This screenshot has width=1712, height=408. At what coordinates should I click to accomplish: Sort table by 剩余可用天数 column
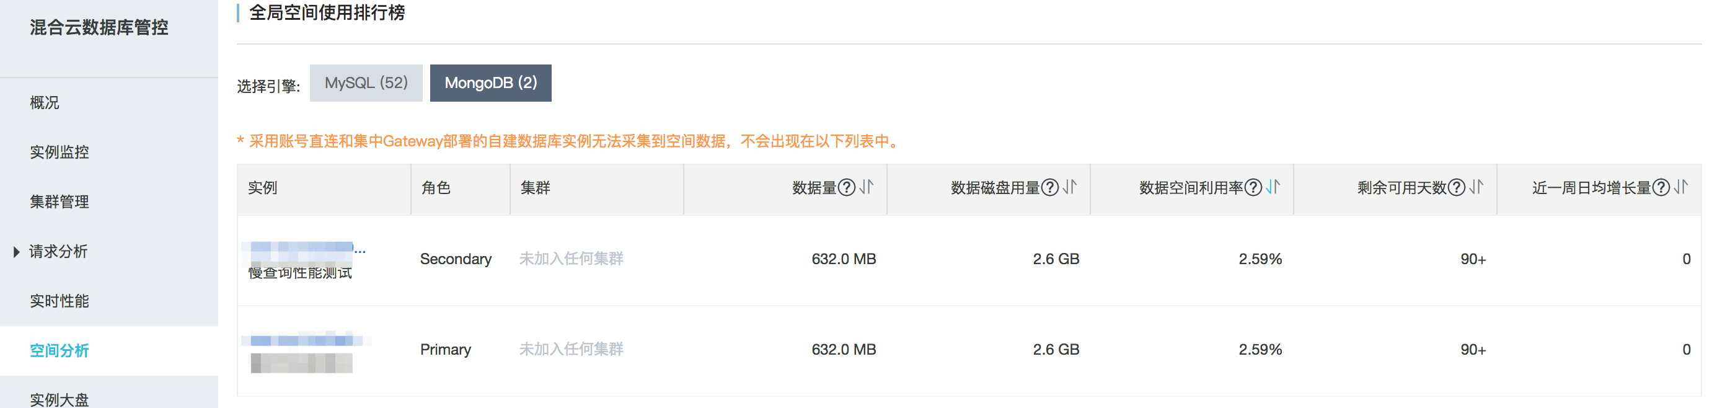[x=1476, y=187]
